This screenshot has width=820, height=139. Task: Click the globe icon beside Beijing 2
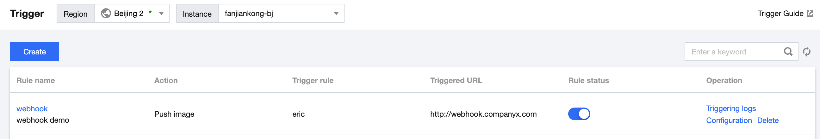(x=106, y=13)
